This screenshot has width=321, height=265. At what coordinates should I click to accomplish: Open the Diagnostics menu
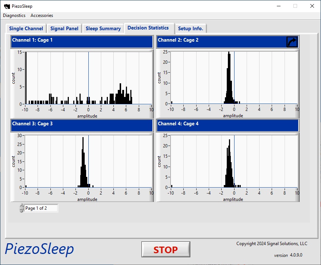(14, 15)
